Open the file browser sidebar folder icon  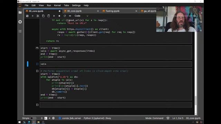20,12
